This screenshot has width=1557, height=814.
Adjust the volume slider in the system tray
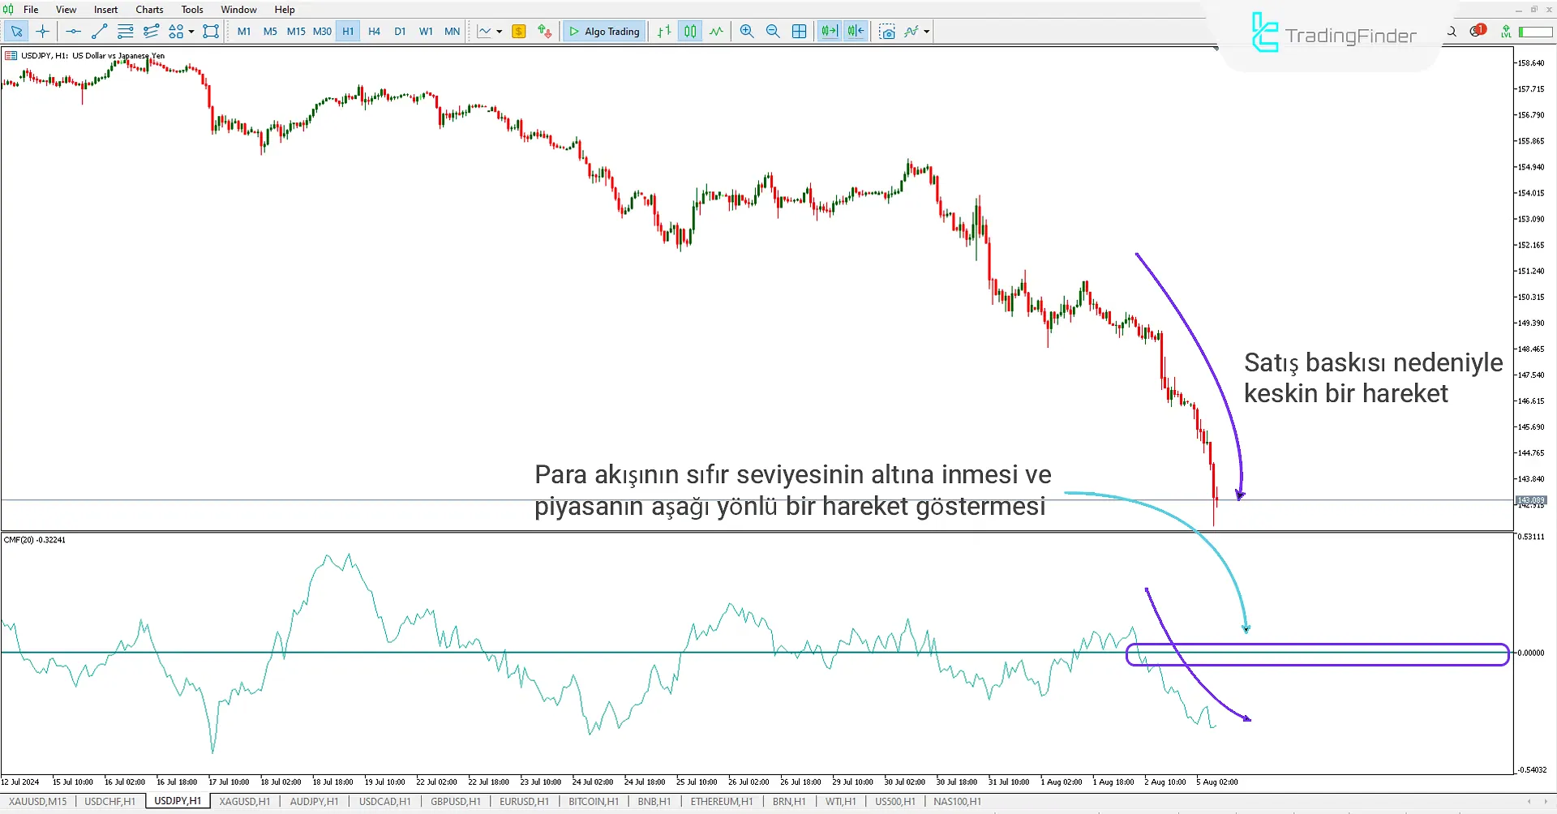click(x=1535, y=31)
